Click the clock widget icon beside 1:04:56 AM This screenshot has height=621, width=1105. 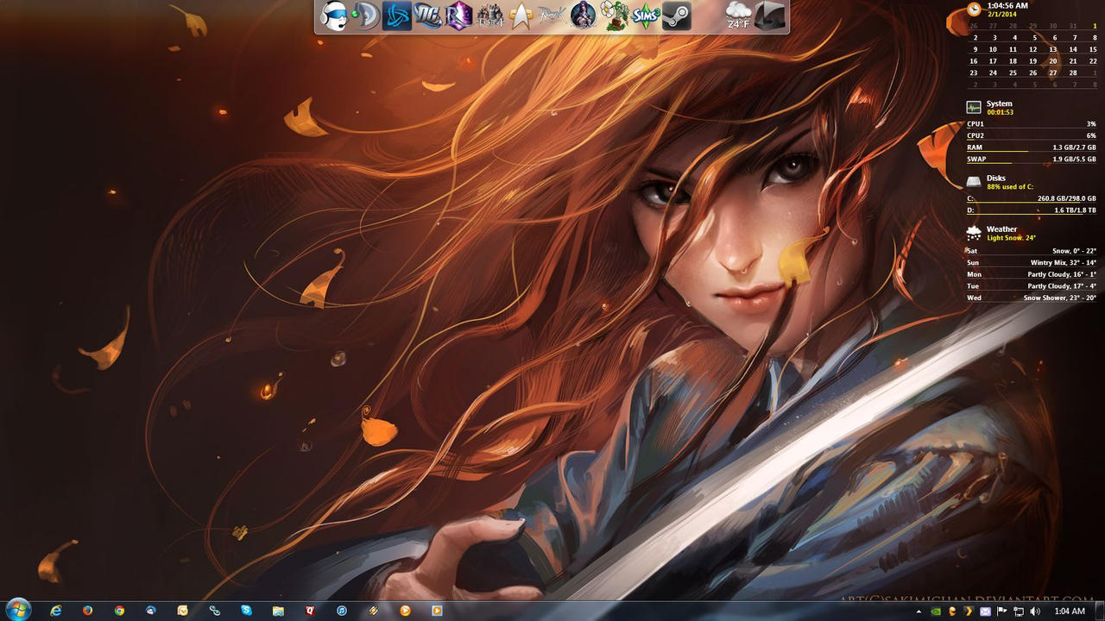pyautogui.click(x=974, y=9)
